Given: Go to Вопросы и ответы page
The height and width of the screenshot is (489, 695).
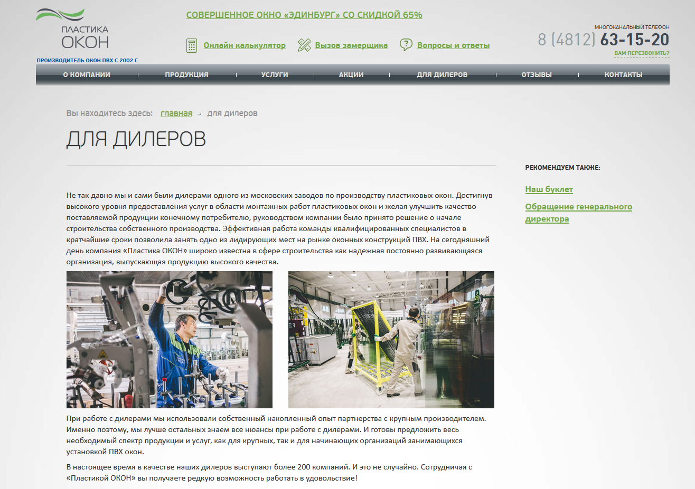Looking at the screenshot, I should tap(453, 45).
